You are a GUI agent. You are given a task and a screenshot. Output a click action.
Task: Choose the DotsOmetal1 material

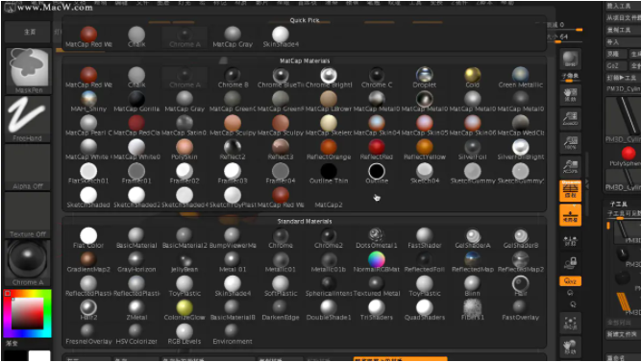coord(377,238)
